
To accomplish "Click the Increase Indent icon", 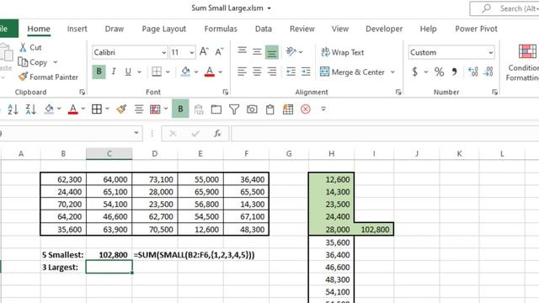I will 306,72.
